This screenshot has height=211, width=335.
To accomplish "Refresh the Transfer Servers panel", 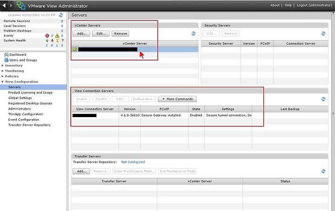I will (323, 171).
